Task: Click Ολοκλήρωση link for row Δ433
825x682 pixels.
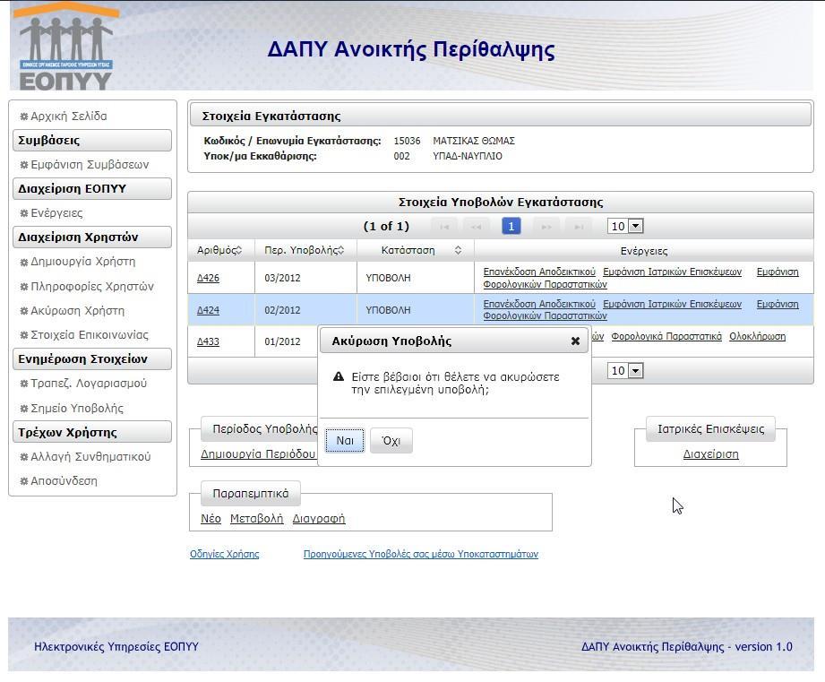Action: click(x=757, y=336)
